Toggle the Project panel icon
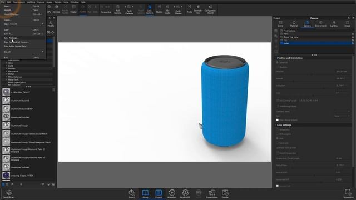 pyautogui.click(x=159, y=194)
